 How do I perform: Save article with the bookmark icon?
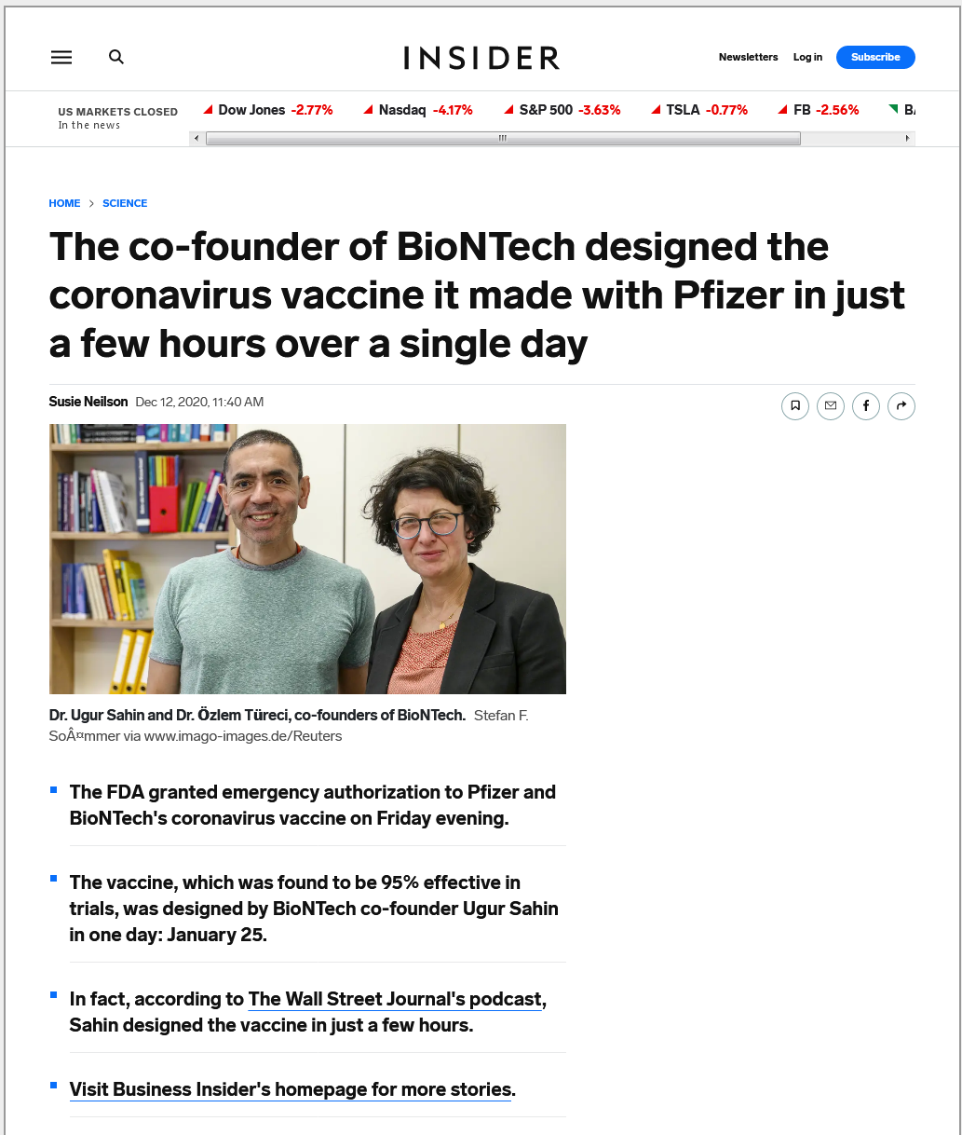click(794, 405)
